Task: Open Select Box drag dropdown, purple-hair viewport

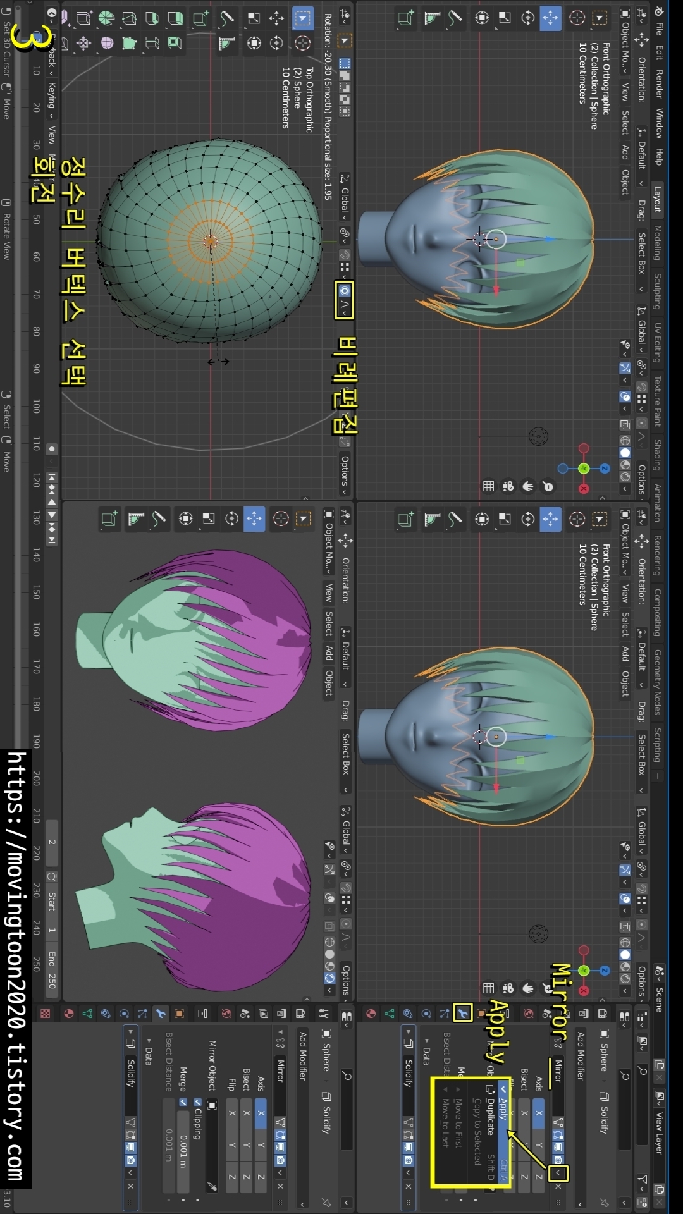Action: point(345,762)
